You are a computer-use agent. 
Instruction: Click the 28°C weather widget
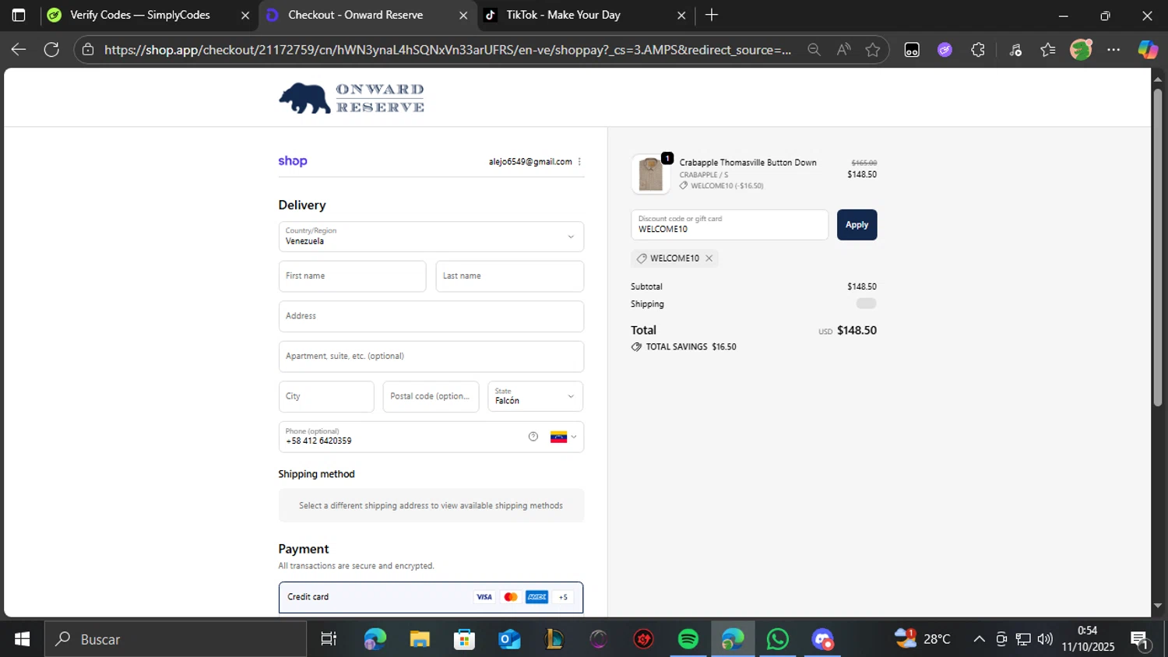[923, 639]
